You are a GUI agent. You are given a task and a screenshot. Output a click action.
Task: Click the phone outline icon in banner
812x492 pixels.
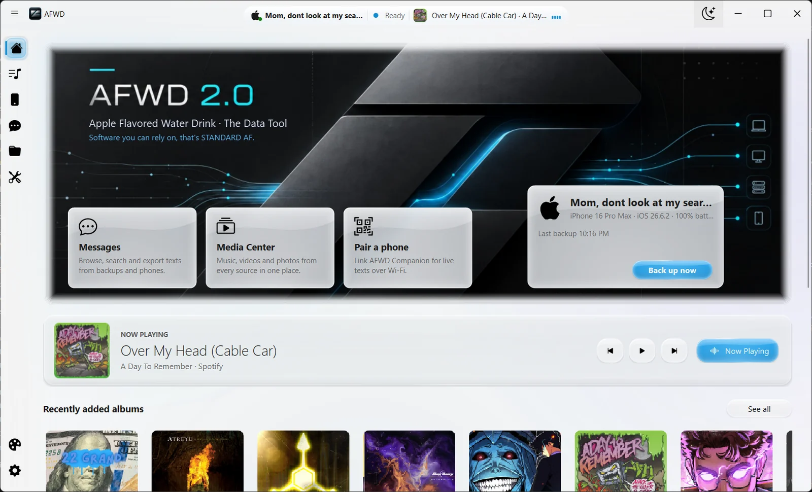click(759, 219)
